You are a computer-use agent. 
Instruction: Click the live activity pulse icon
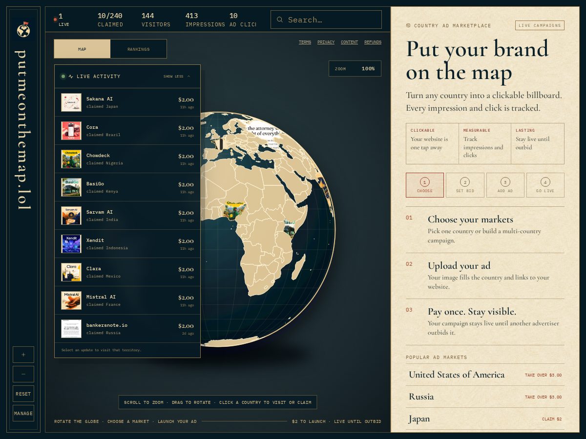71,77
